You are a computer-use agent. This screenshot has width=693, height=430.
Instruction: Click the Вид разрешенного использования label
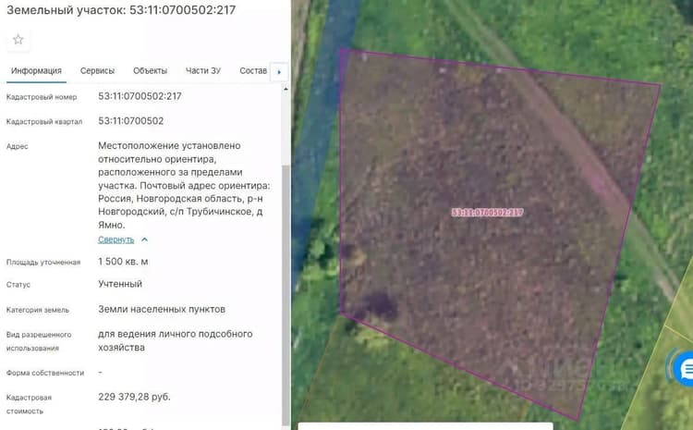pyautogui.click(x=39, y=341)
